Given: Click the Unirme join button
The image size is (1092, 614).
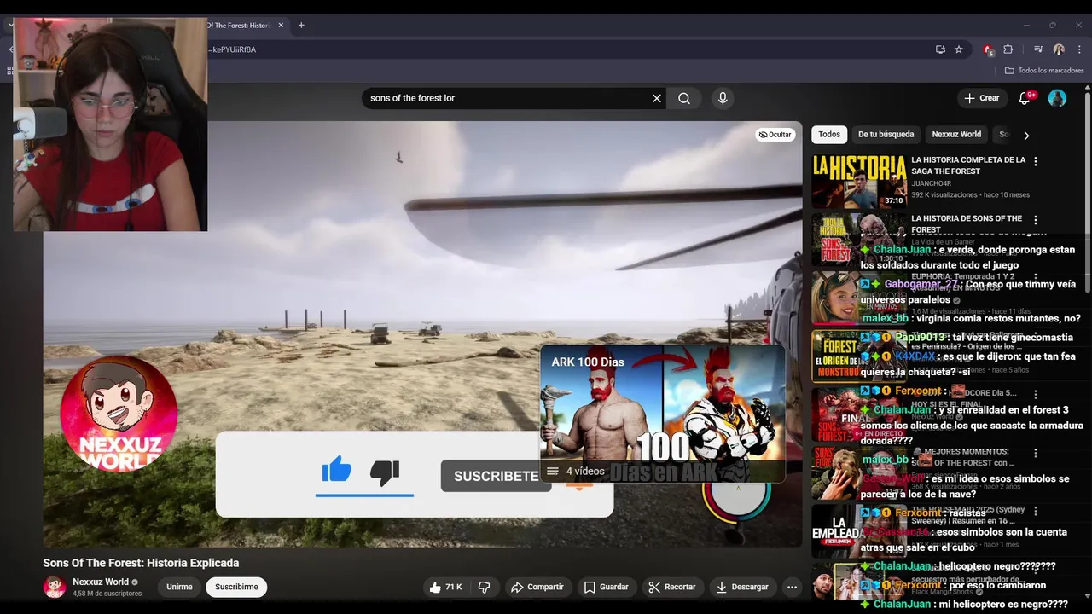Looking at the screenshot, I should coord(179,587).
